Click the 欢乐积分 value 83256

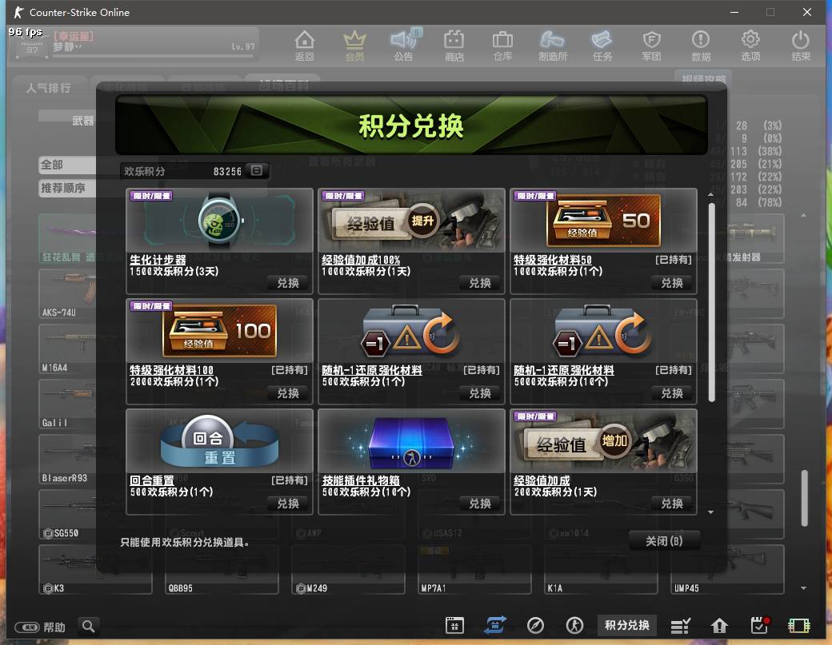click(x=227, y=171)
